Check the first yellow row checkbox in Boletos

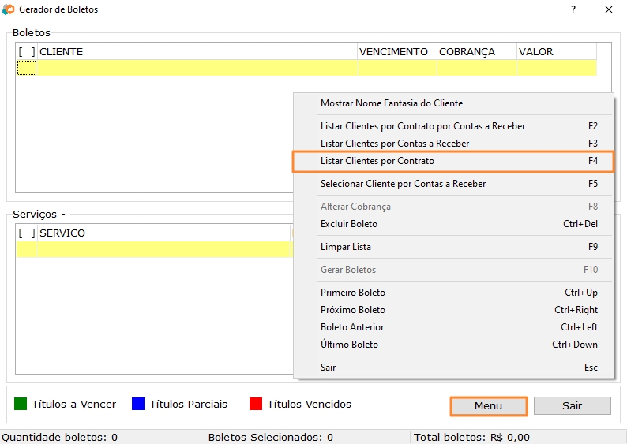click(26, 68)
